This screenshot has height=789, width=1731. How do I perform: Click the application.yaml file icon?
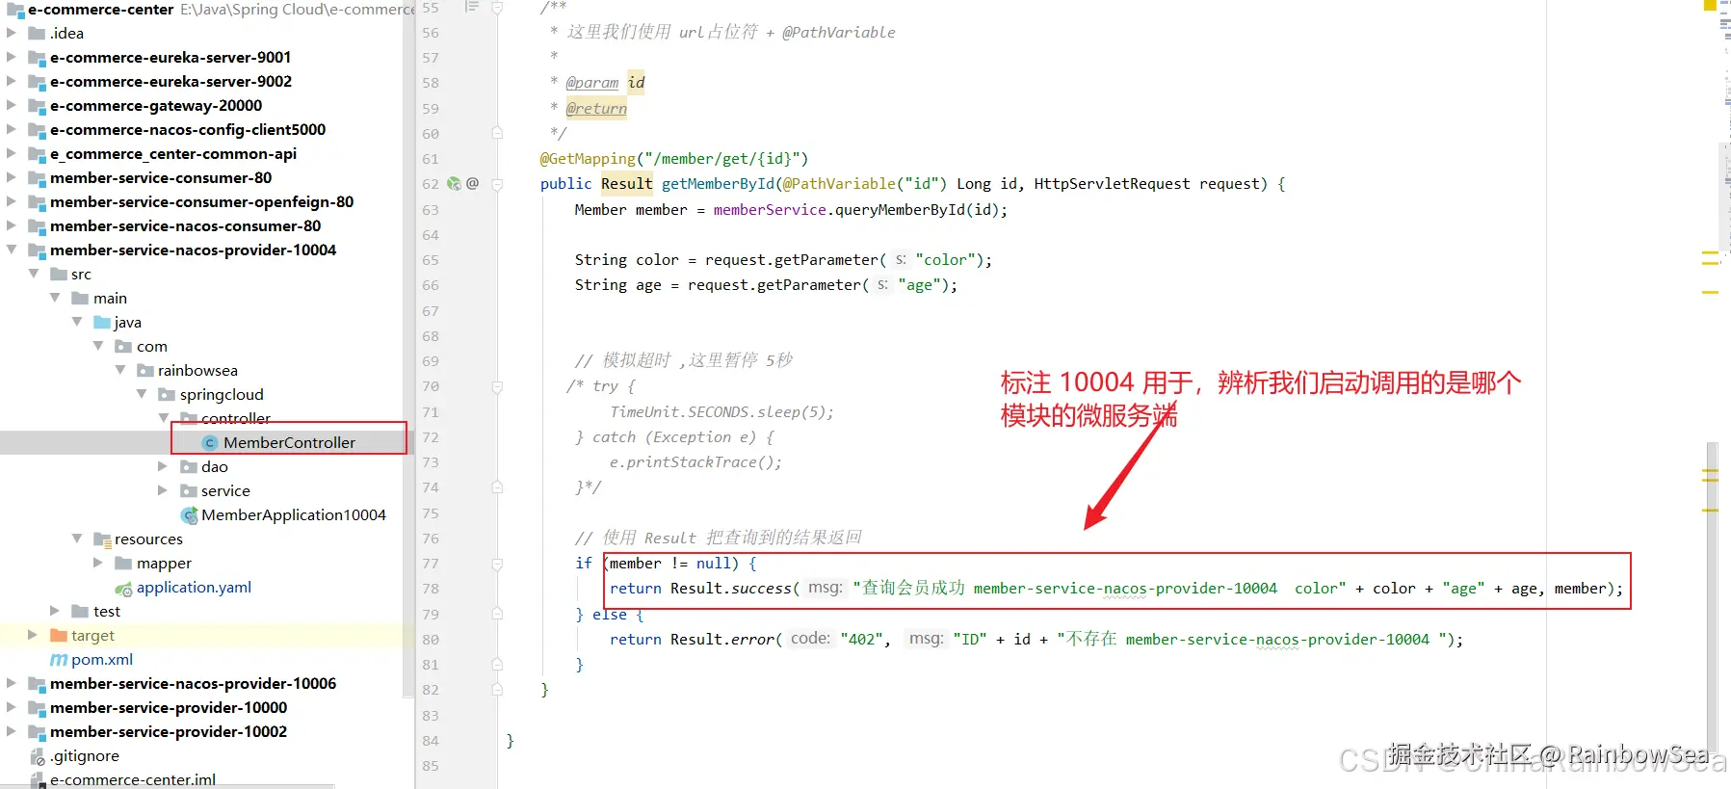(123, 588)
